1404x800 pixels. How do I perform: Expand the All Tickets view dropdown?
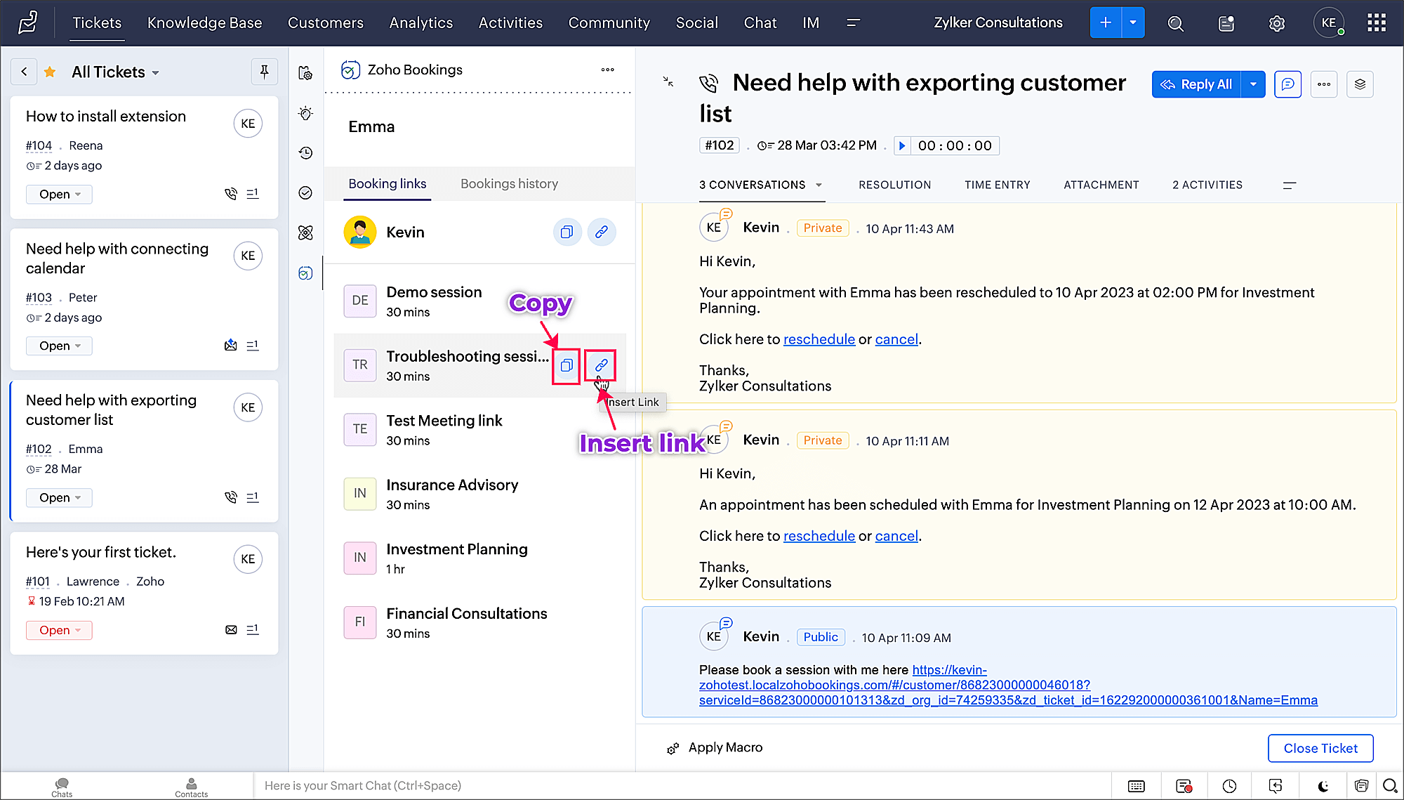[155, 72]
